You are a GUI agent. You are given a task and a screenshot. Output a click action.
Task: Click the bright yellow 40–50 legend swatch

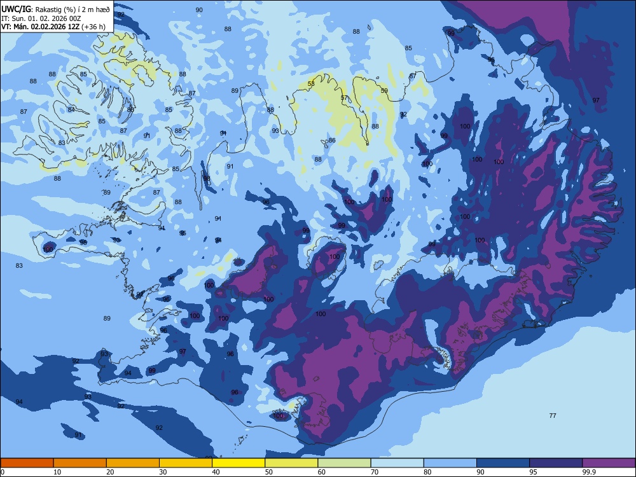pos(238,463)
